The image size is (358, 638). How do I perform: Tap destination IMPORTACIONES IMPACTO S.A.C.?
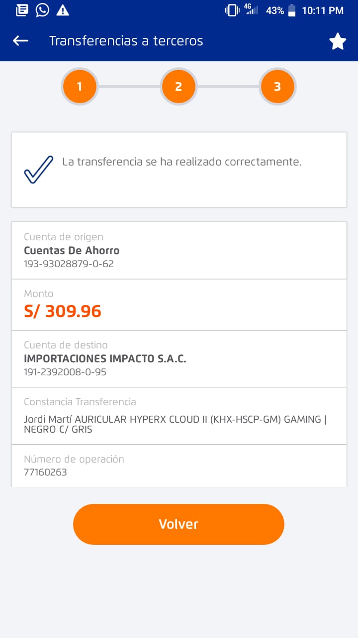[105, 359]
